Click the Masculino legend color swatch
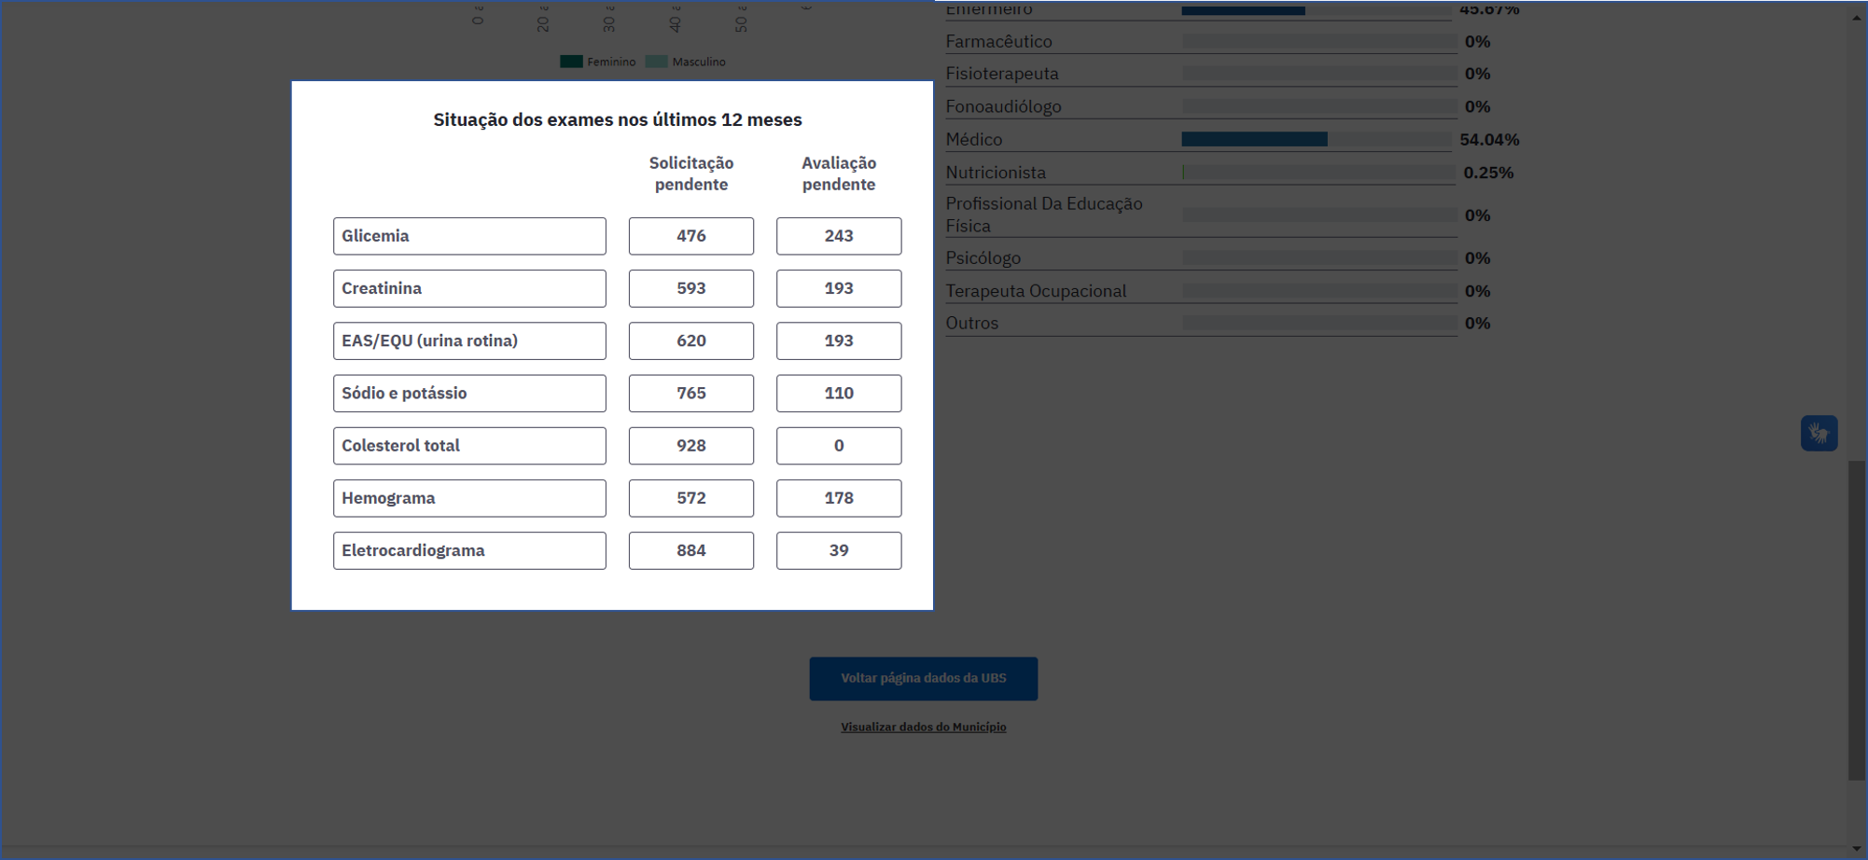 tap(657, 62)
